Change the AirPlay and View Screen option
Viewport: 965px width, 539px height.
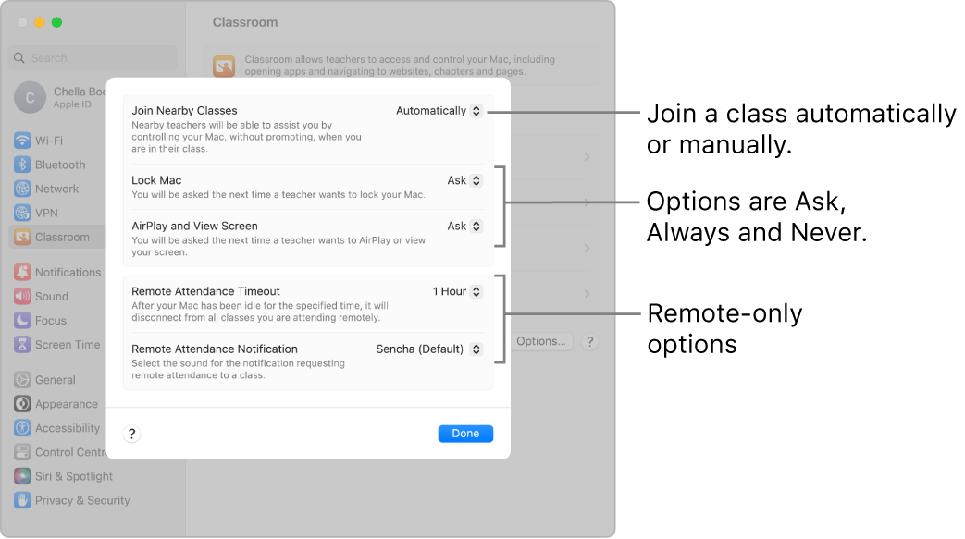(464, 226)
